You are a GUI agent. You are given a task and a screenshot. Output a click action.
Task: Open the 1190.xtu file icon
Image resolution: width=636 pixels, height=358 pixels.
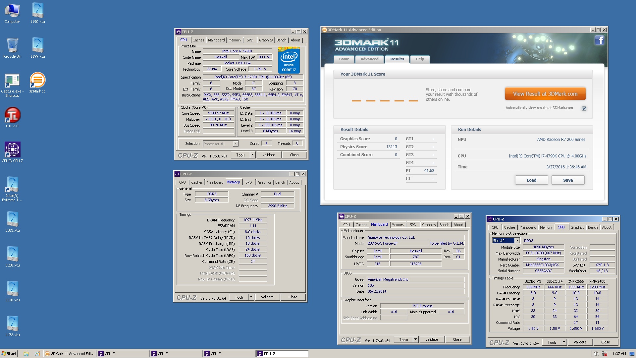(37, 13)
